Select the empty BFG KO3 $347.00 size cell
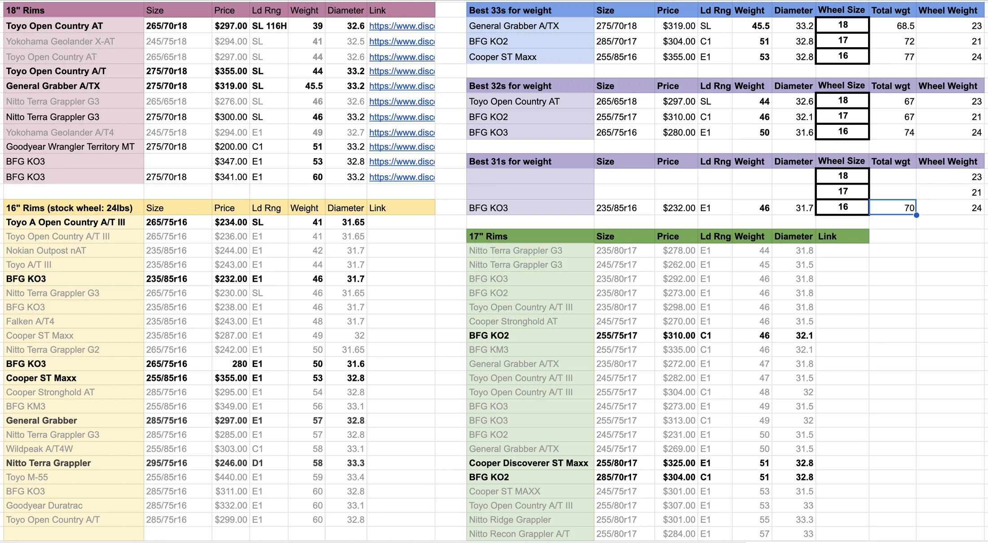 177,162
